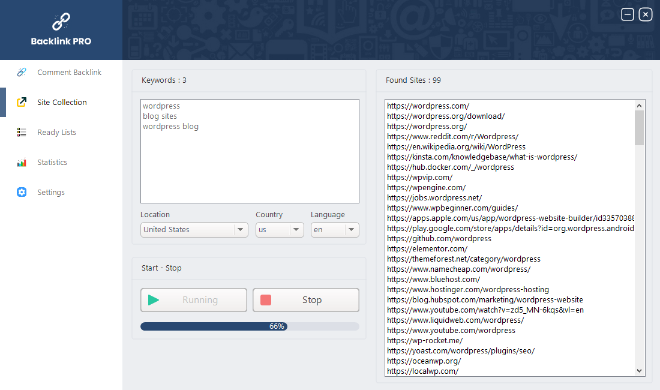Image resolution: width=660 pixels, height=390 pixels.
Task: Expand the Country dropdown set to us
Action: [x=280, y=230]
